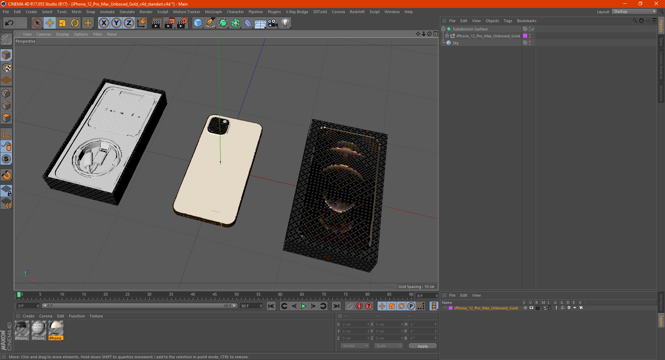Screen dimensions: 665x360
Task: Click iPhone object magenta layer swatch
Action: (x=525, y=36)
